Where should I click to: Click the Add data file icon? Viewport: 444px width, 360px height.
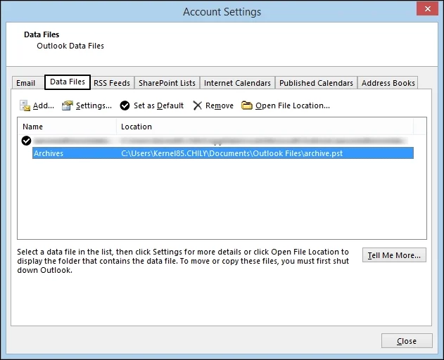click(x=25, y=105)
